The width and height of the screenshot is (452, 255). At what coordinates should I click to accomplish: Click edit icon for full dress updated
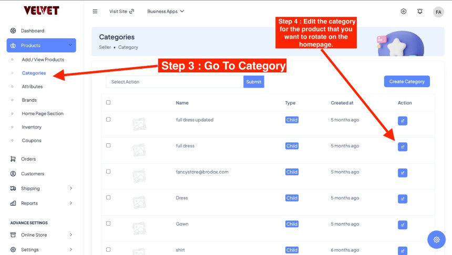403,121
